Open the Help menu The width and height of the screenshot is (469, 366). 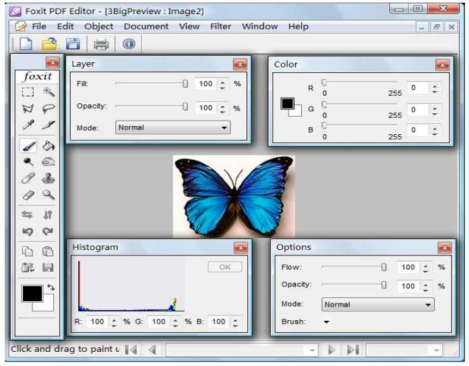coord(299,27)
